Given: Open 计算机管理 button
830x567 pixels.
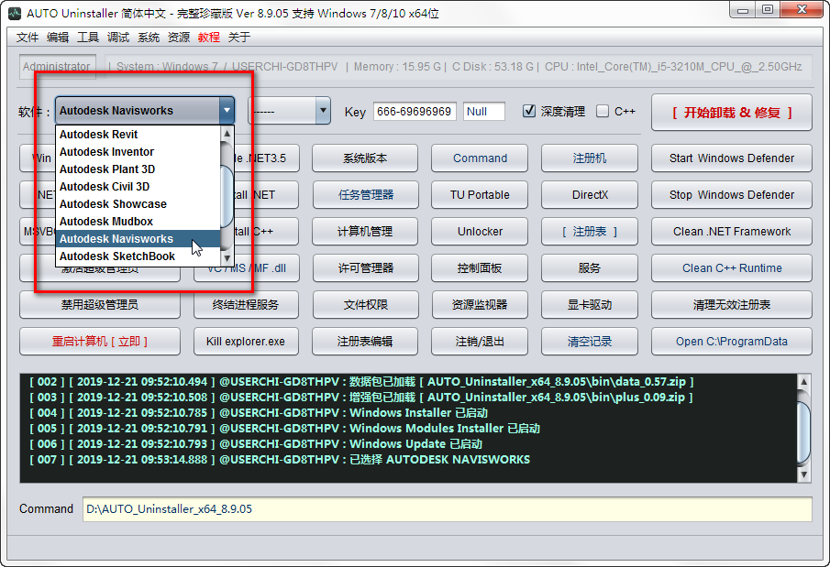Looking at the screenshot, I should tap(365, 231).
